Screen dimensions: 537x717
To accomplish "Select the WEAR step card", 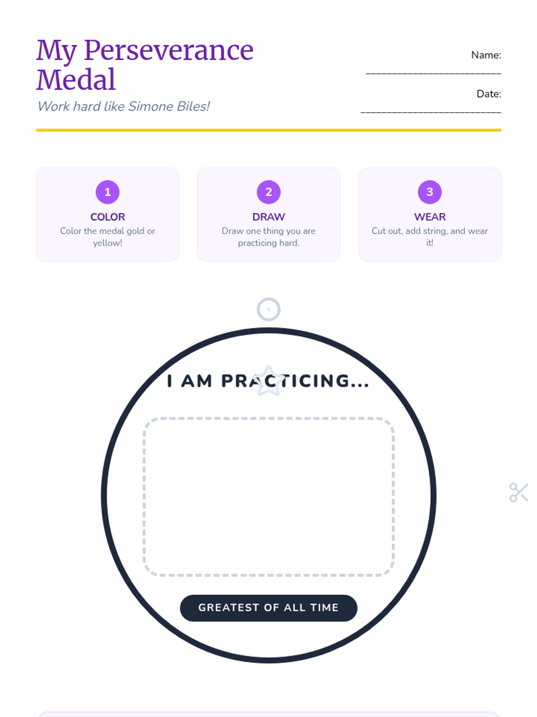I will click(x=430, y=214).
